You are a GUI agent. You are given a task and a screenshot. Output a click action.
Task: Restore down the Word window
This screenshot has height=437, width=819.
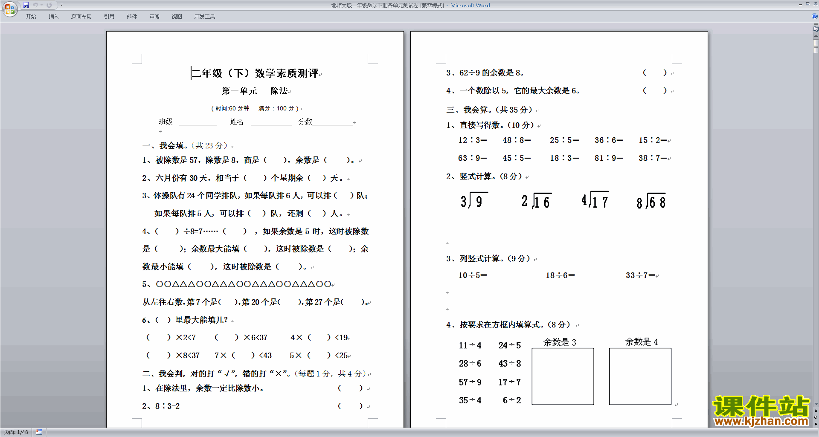pyautogui.click(x=808, y=3)
